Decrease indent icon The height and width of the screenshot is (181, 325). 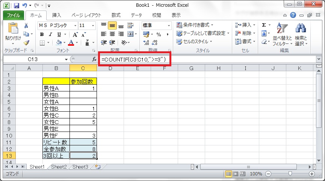[103, 43]
